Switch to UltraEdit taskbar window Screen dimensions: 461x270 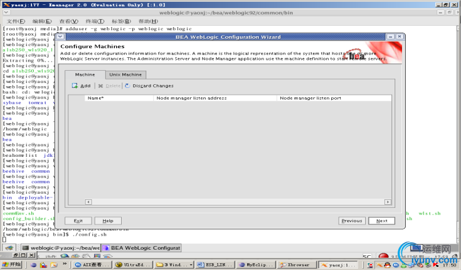[x=133, y=264]
